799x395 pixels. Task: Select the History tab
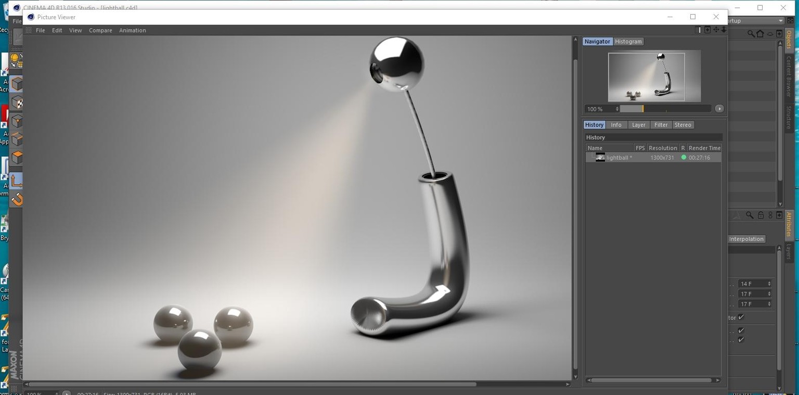pyautogui.click(x=594, y=125)
